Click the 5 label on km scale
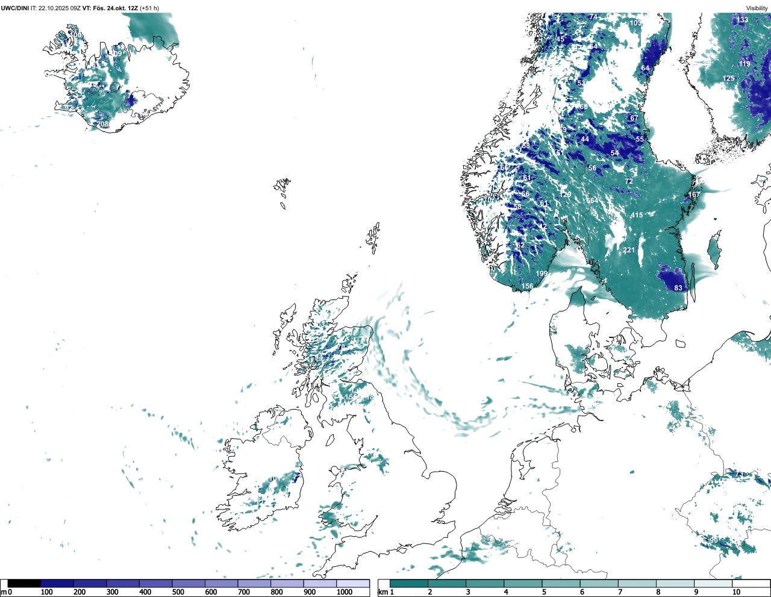This screenshot has width=771, height=597. 544,592
